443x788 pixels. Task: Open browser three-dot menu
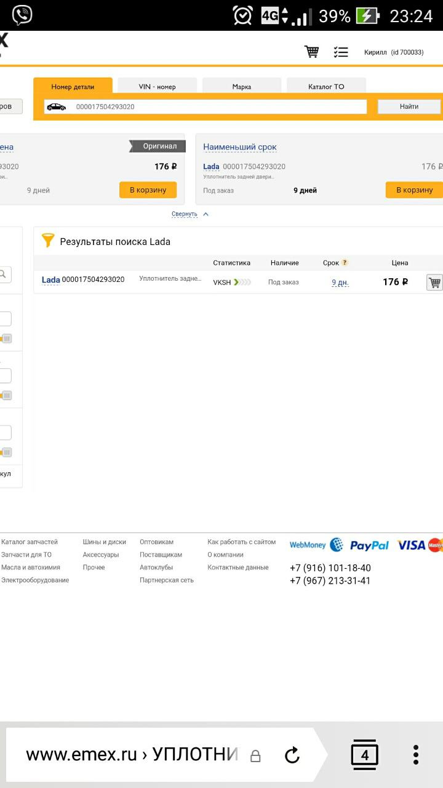[x=416, y=755]
